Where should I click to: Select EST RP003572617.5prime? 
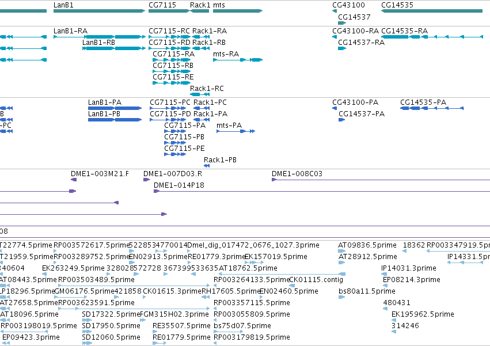55,251
